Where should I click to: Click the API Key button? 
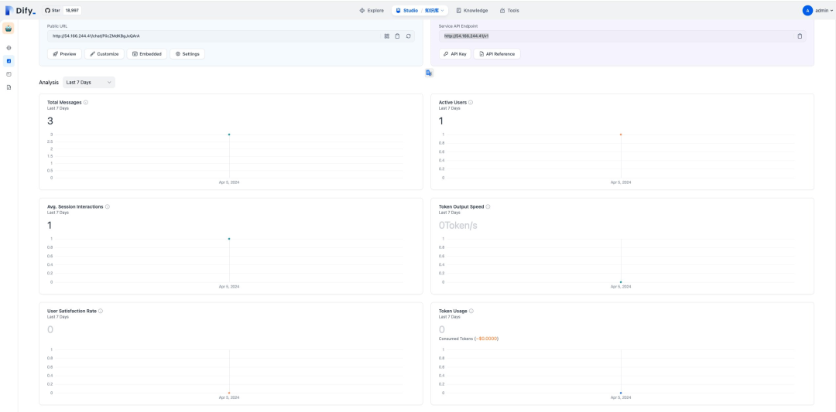(455, 54)
